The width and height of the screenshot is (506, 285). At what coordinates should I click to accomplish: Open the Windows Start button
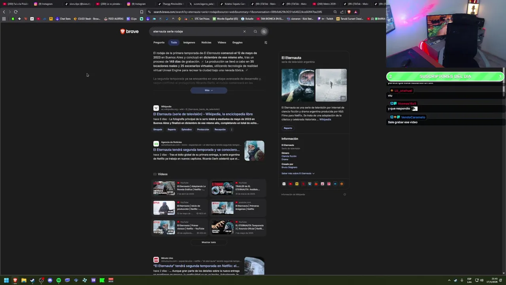pos(6,280)
